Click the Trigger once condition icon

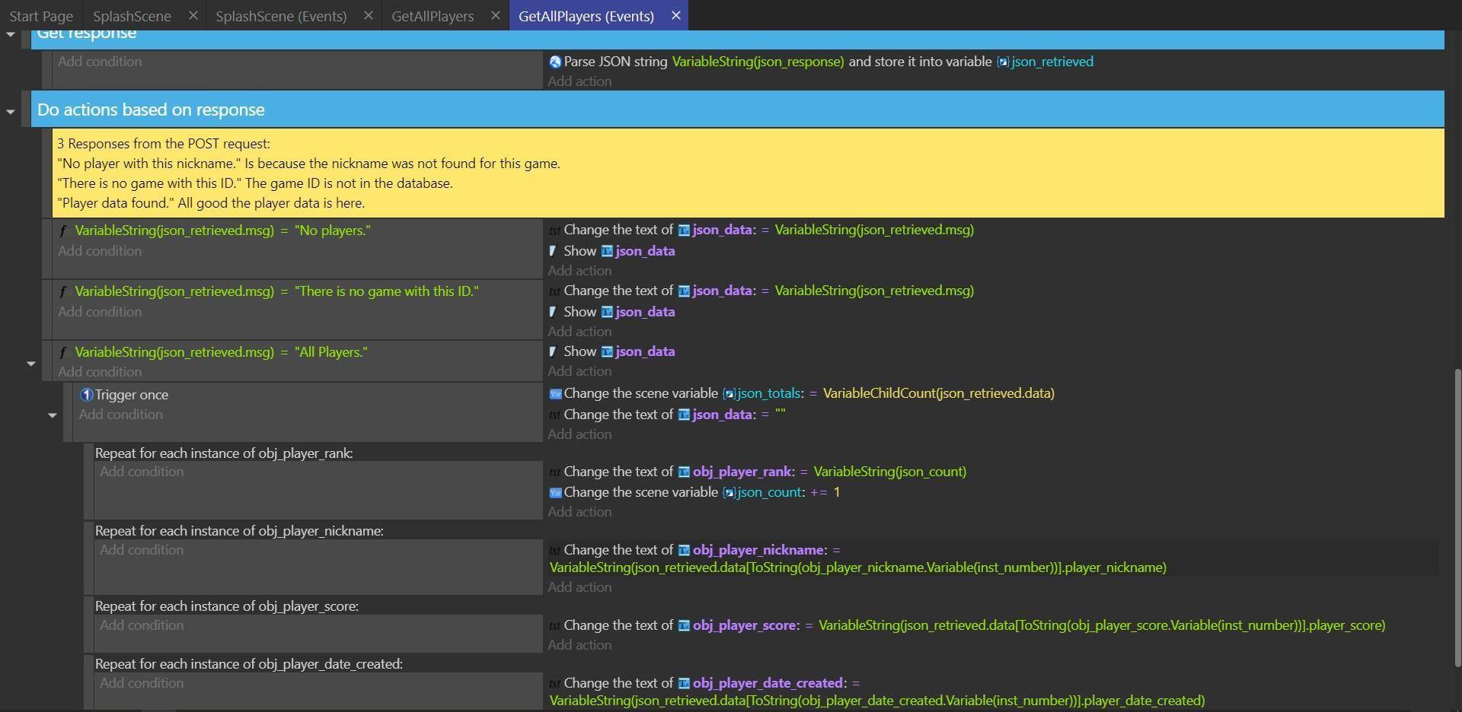[86, 395]
